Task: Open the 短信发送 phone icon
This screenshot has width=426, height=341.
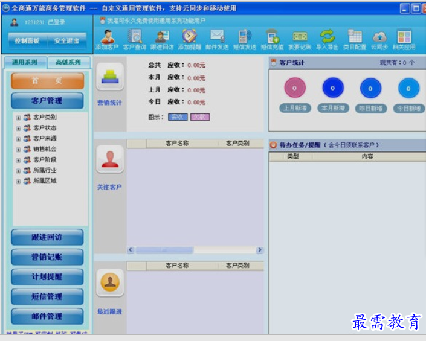Action: click(x=245, y=36)
